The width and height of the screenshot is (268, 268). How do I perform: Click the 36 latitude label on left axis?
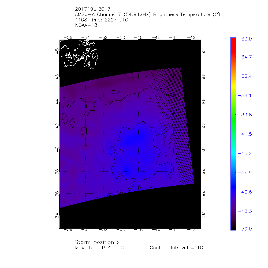click(x=57, y=194)
